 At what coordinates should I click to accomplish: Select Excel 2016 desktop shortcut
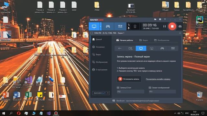point(28,96)
